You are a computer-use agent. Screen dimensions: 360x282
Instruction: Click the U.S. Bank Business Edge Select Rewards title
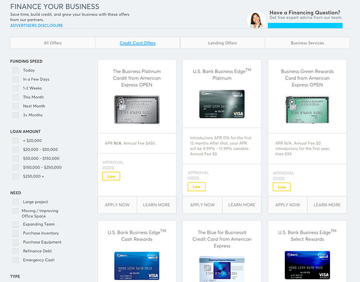[307, 235]
